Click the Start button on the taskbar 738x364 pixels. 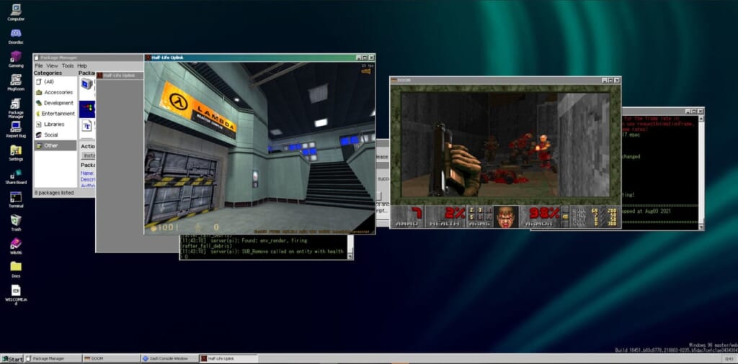click(12, 358)
